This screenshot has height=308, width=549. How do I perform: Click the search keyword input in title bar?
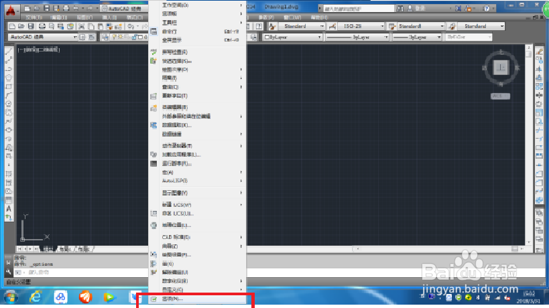pyautogui.click(x=358, y=9)
